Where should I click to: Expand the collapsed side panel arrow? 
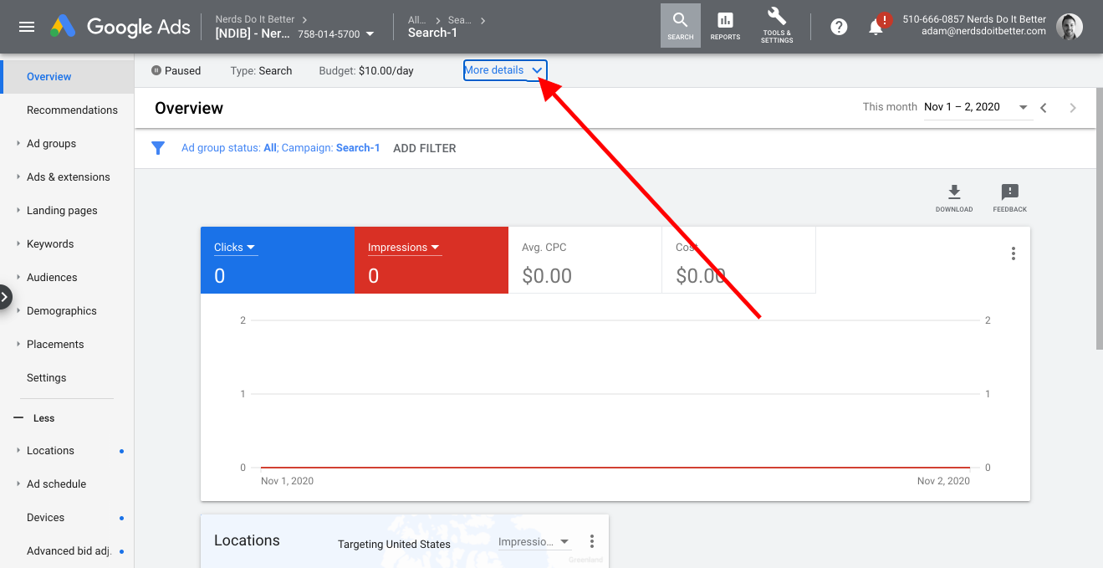(4, 297)
